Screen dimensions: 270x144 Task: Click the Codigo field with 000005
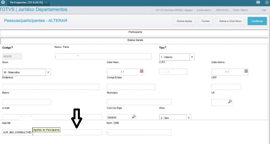(12, 56)
